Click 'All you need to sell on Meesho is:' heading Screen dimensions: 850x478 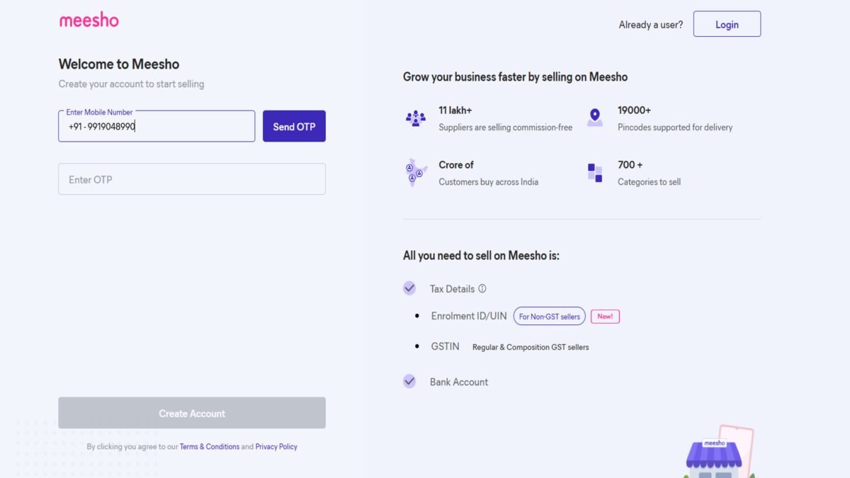[x=481, y=256]
